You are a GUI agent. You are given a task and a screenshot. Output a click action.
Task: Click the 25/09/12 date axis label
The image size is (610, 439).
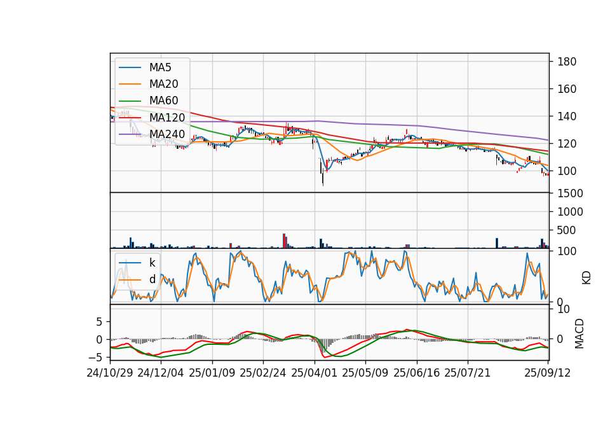(x=548, y=373)
